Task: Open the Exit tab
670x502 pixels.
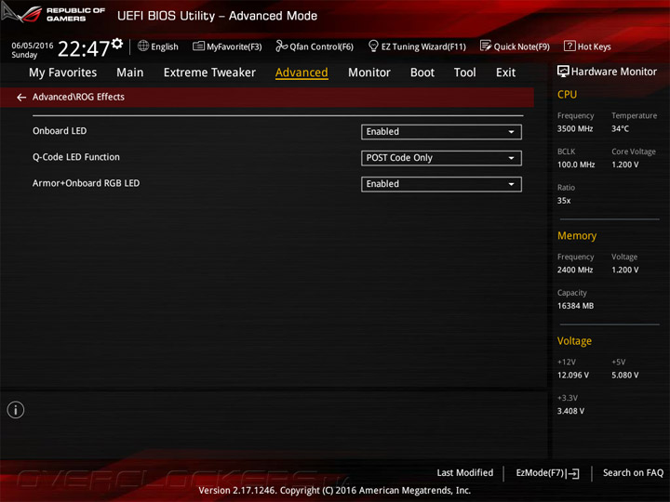Action: tap(506, 73)
